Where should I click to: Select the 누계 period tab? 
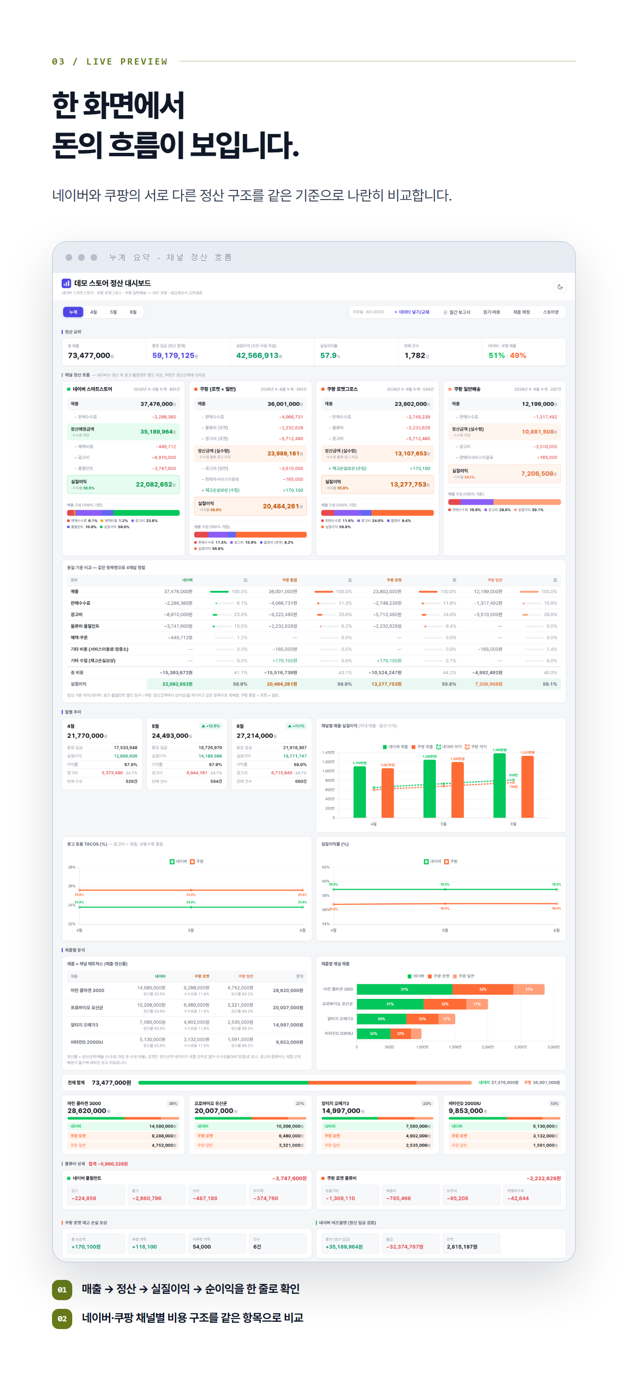pyautogui.click(x=73, y=312)
